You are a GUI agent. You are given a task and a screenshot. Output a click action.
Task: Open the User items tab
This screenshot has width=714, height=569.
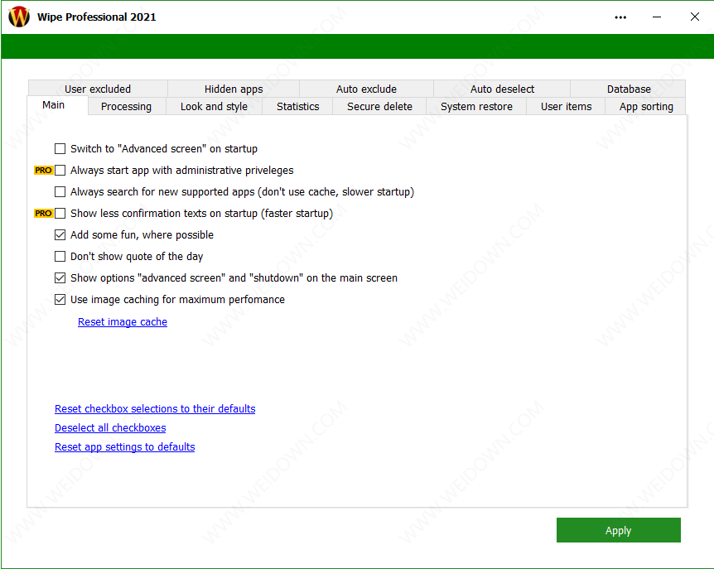click(x=566, y=107)
